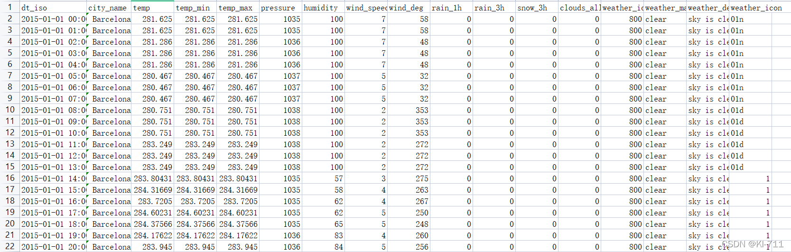Select humidity value 58 in row 17
This screenshot has height=252, width=791.
coord(323,190)
